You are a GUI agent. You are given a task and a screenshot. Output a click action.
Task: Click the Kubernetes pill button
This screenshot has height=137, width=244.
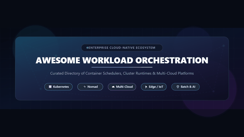(58, 87)
